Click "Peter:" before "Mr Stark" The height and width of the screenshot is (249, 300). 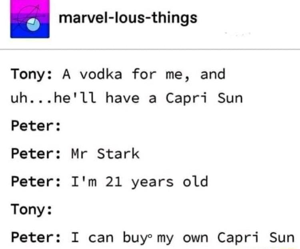[35, 153]
